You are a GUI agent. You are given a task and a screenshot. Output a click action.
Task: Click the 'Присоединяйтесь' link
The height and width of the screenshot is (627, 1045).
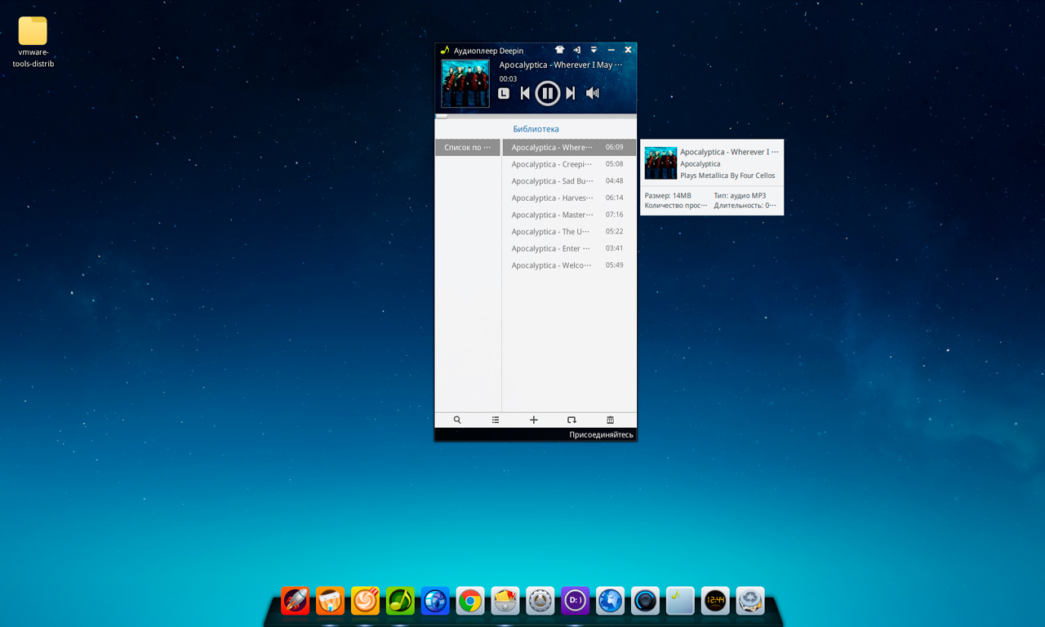(601, 435)
